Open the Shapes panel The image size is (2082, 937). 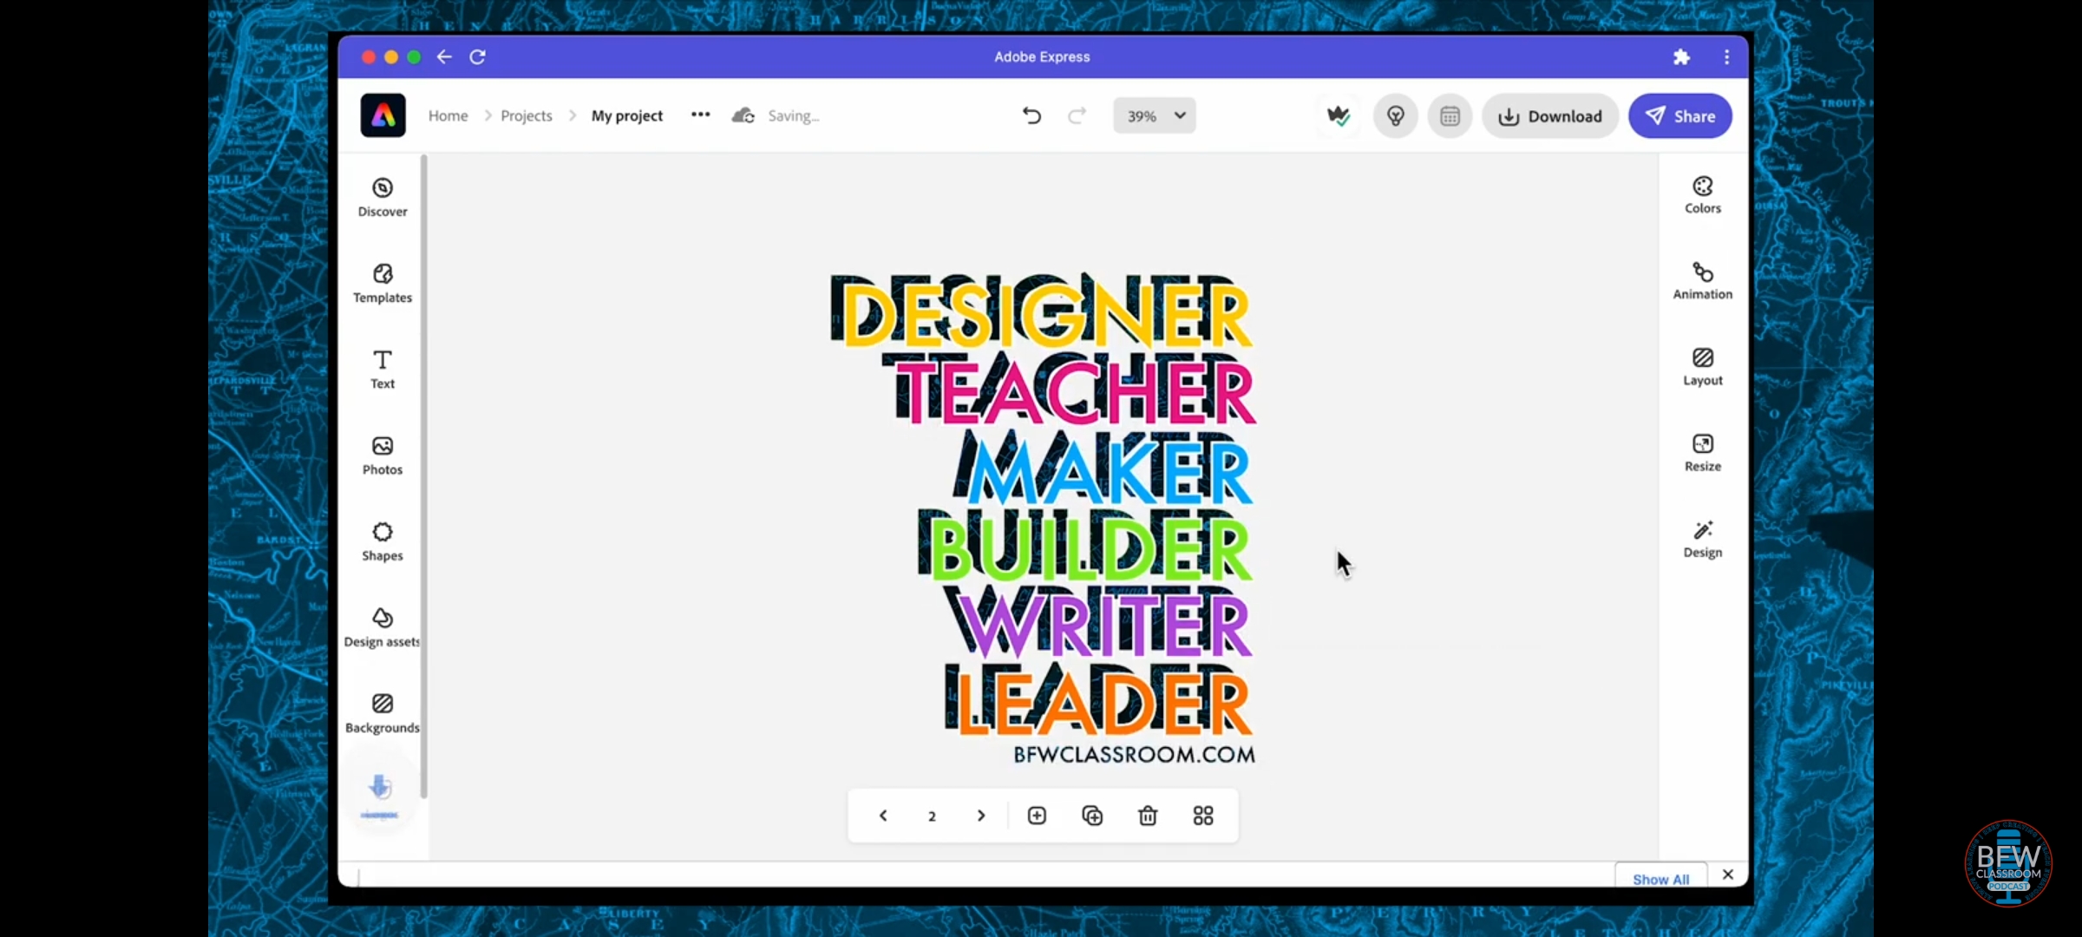382,540
